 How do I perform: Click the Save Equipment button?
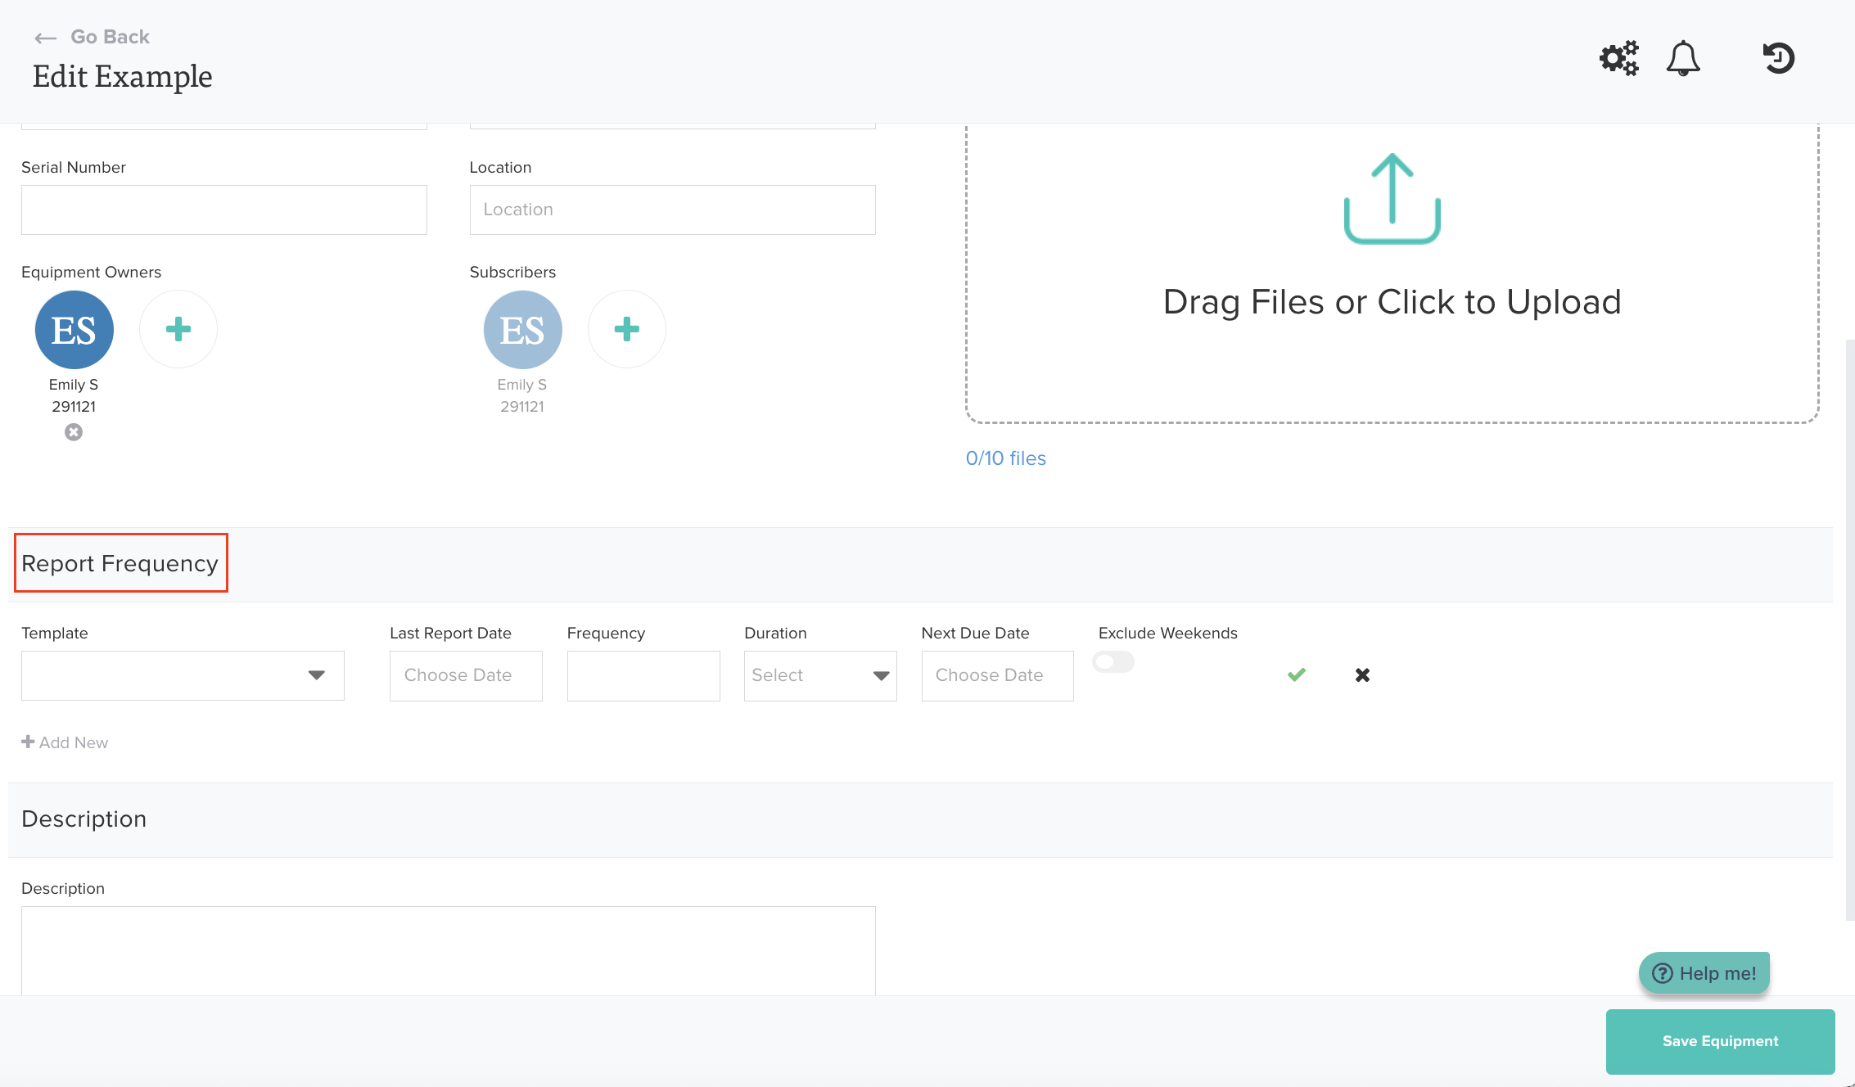tap(1720, 1041)
